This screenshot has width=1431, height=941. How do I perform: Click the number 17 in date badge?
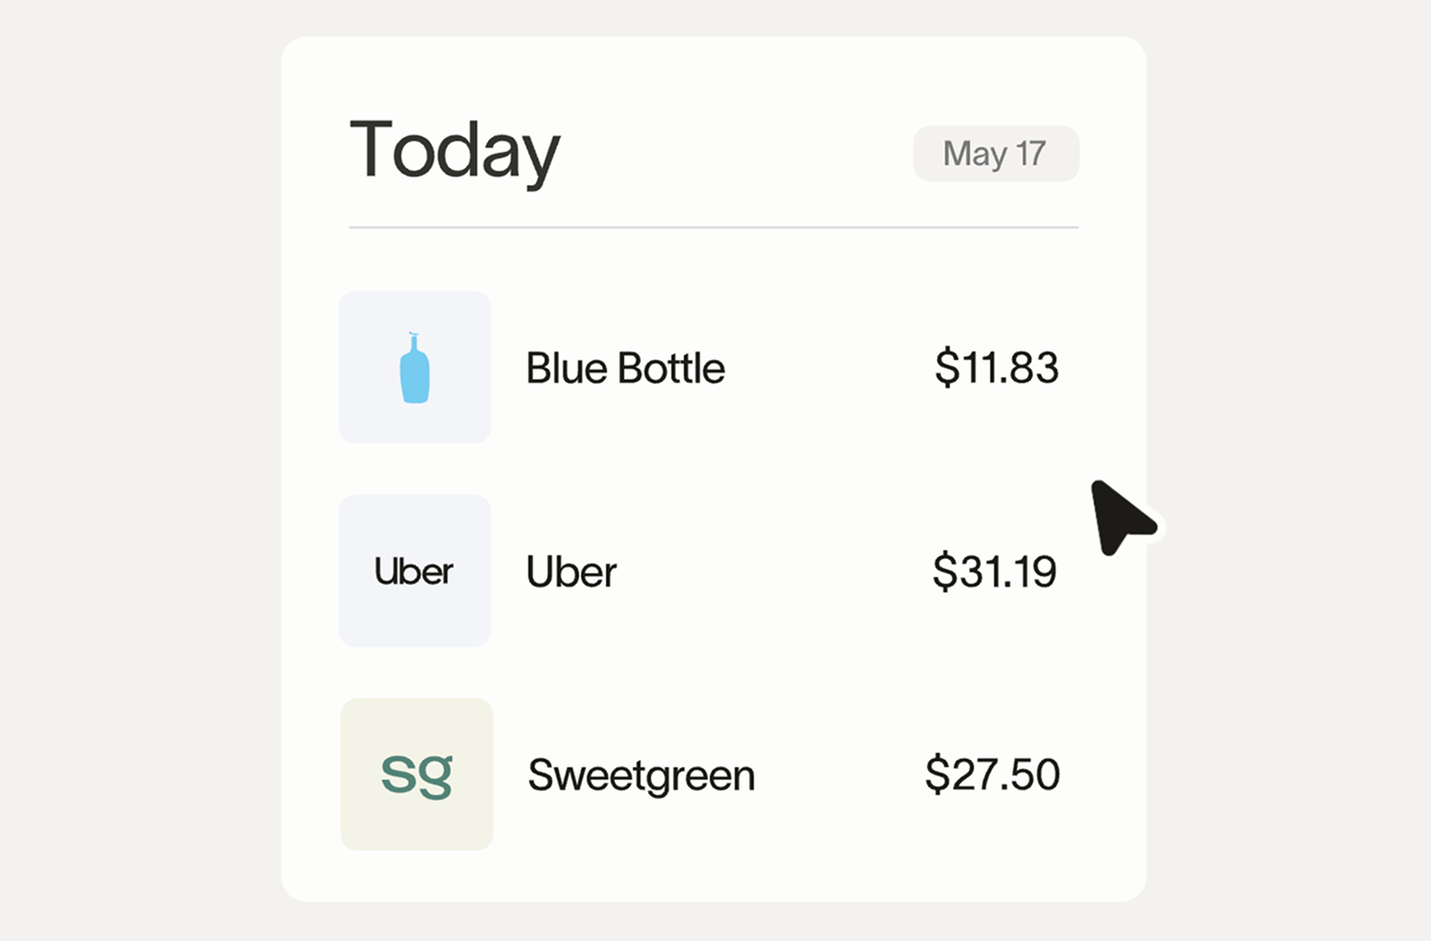coord(1031,154)
